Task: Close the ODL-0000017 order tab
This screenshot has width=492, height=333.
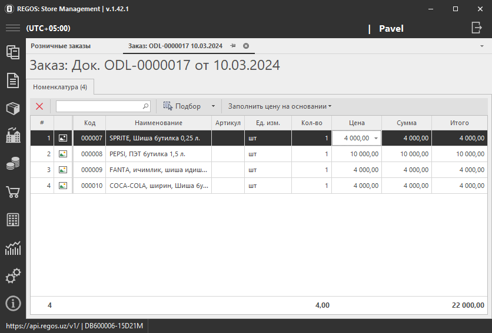Action: coord(246,46)
